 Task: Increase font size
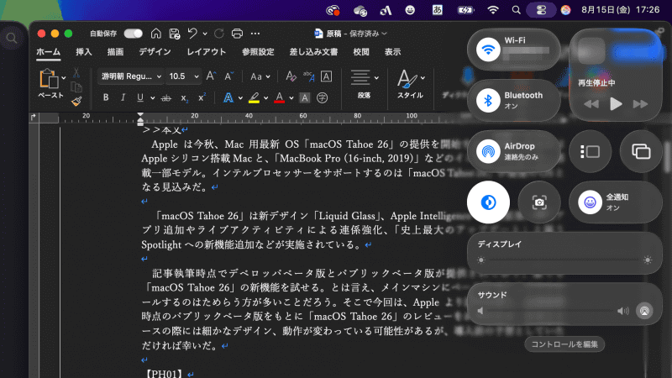pos(211,76)
